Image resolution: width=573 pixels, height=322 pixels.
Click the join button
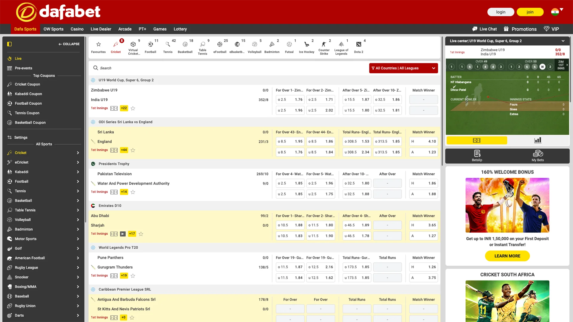tap(530, 12)
